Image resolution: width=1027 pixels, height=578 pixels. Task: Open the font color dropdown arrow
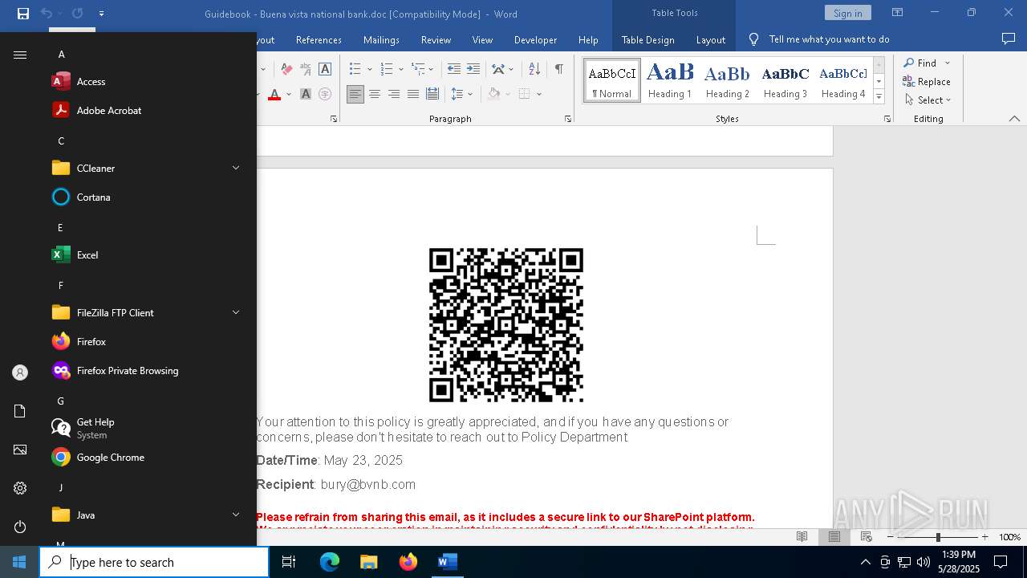(x=287, y=94)
